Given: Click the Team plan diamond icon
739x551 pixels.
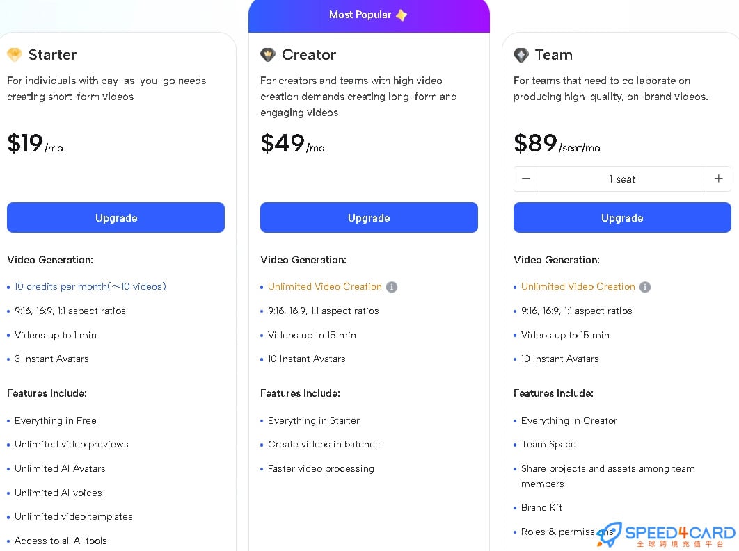Looking at the screenshot, I should pyautogui.click(x=521, y=55).
